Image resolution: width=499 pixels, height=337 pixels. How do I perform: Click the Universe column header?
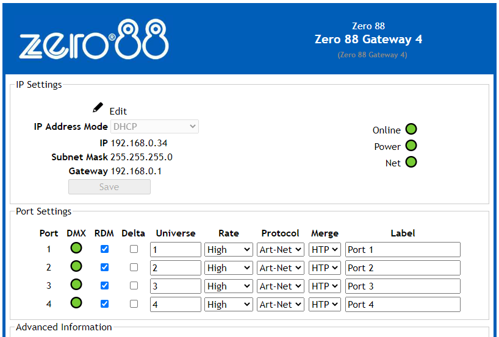[175, 233]
